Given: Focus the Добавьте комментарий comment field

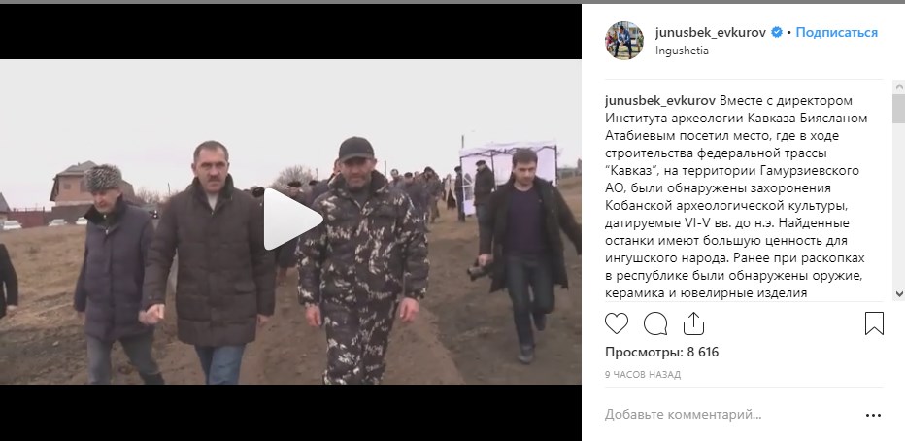Looking at the screenshot, I should [x=729, y=415].
